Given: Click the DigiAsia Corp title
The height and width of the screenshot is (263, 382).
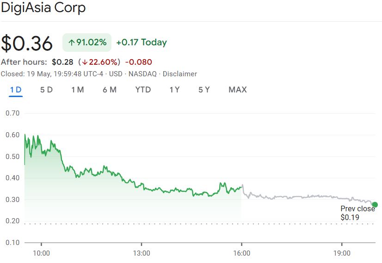Looking at the screenshot, I should pyautogui.click(x=43, y=8).
